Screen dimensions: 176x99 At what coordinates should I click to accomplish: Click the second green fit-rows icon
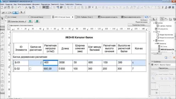[x=37, y=21]
